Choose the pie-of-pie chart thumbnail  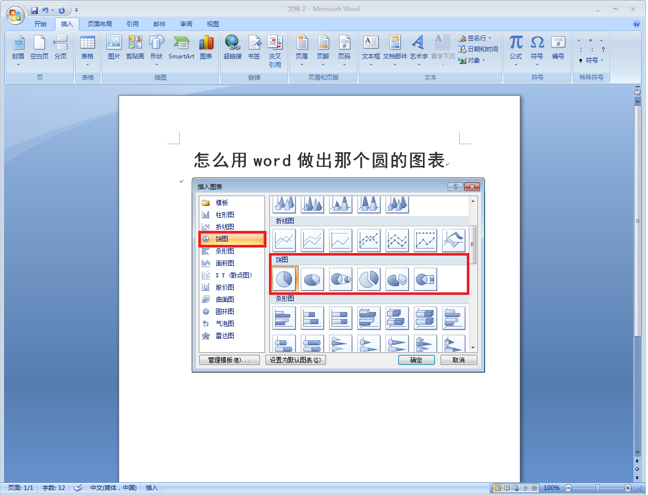[341, 279]
